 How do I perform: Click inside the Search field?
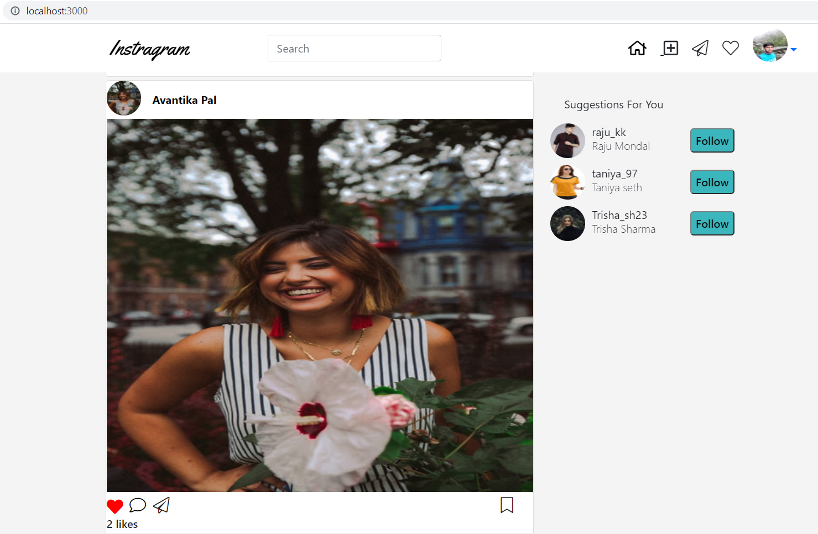pyautogui.click(x=354, y=48)
